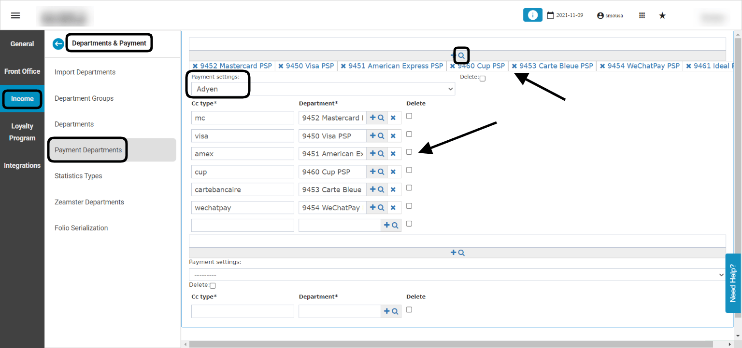Click the Cc type field containing amex
This screenshot has height=348, width=742.
click(x=243, y=154)
